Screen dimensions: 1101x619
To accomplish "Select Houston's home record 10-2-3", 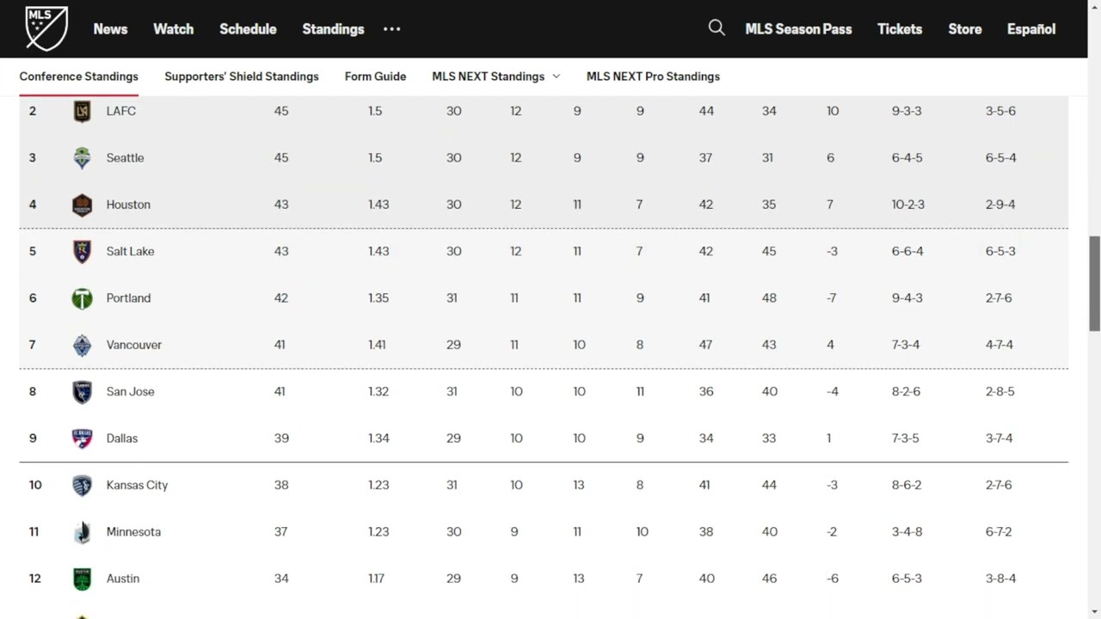I will 907,205.
